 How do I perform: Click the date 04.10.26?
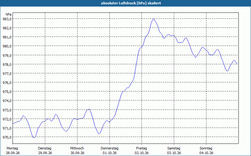click(206, 153)
